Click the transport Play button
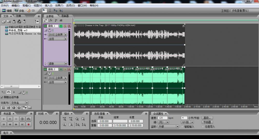Image resolution: width=259 pixels, height=139 pixels. click(10, 119)
